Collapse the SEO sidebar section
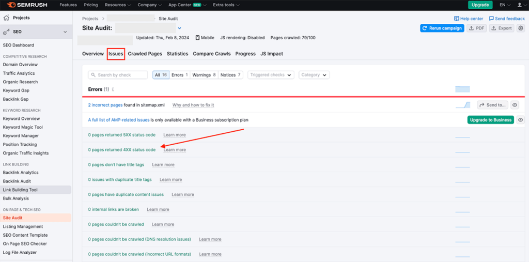Image resolution: width=529 pixels, height=262 pixels. coord(65,32)
